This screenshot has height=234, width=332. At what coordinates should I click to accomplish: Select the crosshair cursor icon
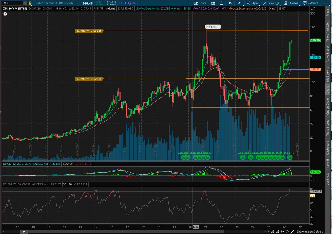pyautogui.click(x=287, y=231)
